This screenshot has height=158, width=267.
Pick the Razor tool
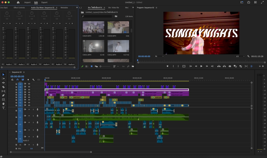(x=3, y=87)
